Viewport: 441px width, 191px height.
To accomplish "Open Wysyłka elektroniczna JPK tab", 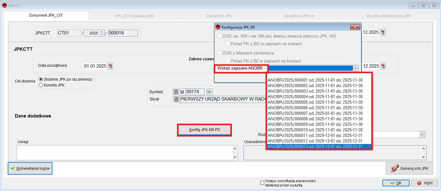I will (x=389, y=16).
